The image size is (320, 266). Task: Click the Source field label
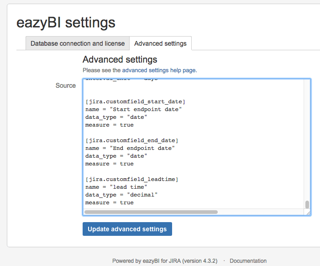click(66, 85)
